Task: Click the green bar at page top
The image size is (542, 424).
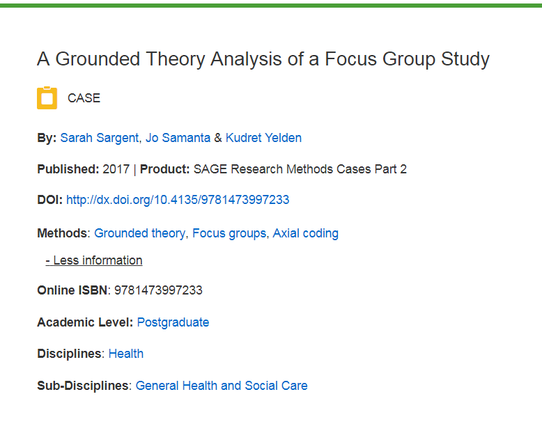Action: (x=271, y=5)
